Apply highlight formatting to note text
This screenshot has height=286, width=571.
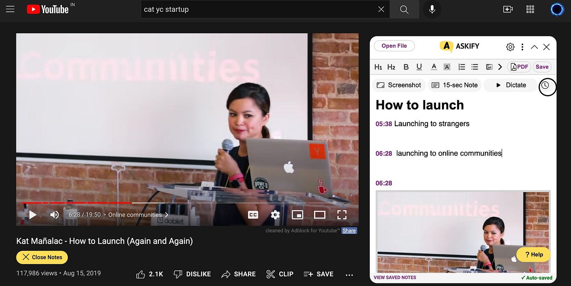[447, 66]
